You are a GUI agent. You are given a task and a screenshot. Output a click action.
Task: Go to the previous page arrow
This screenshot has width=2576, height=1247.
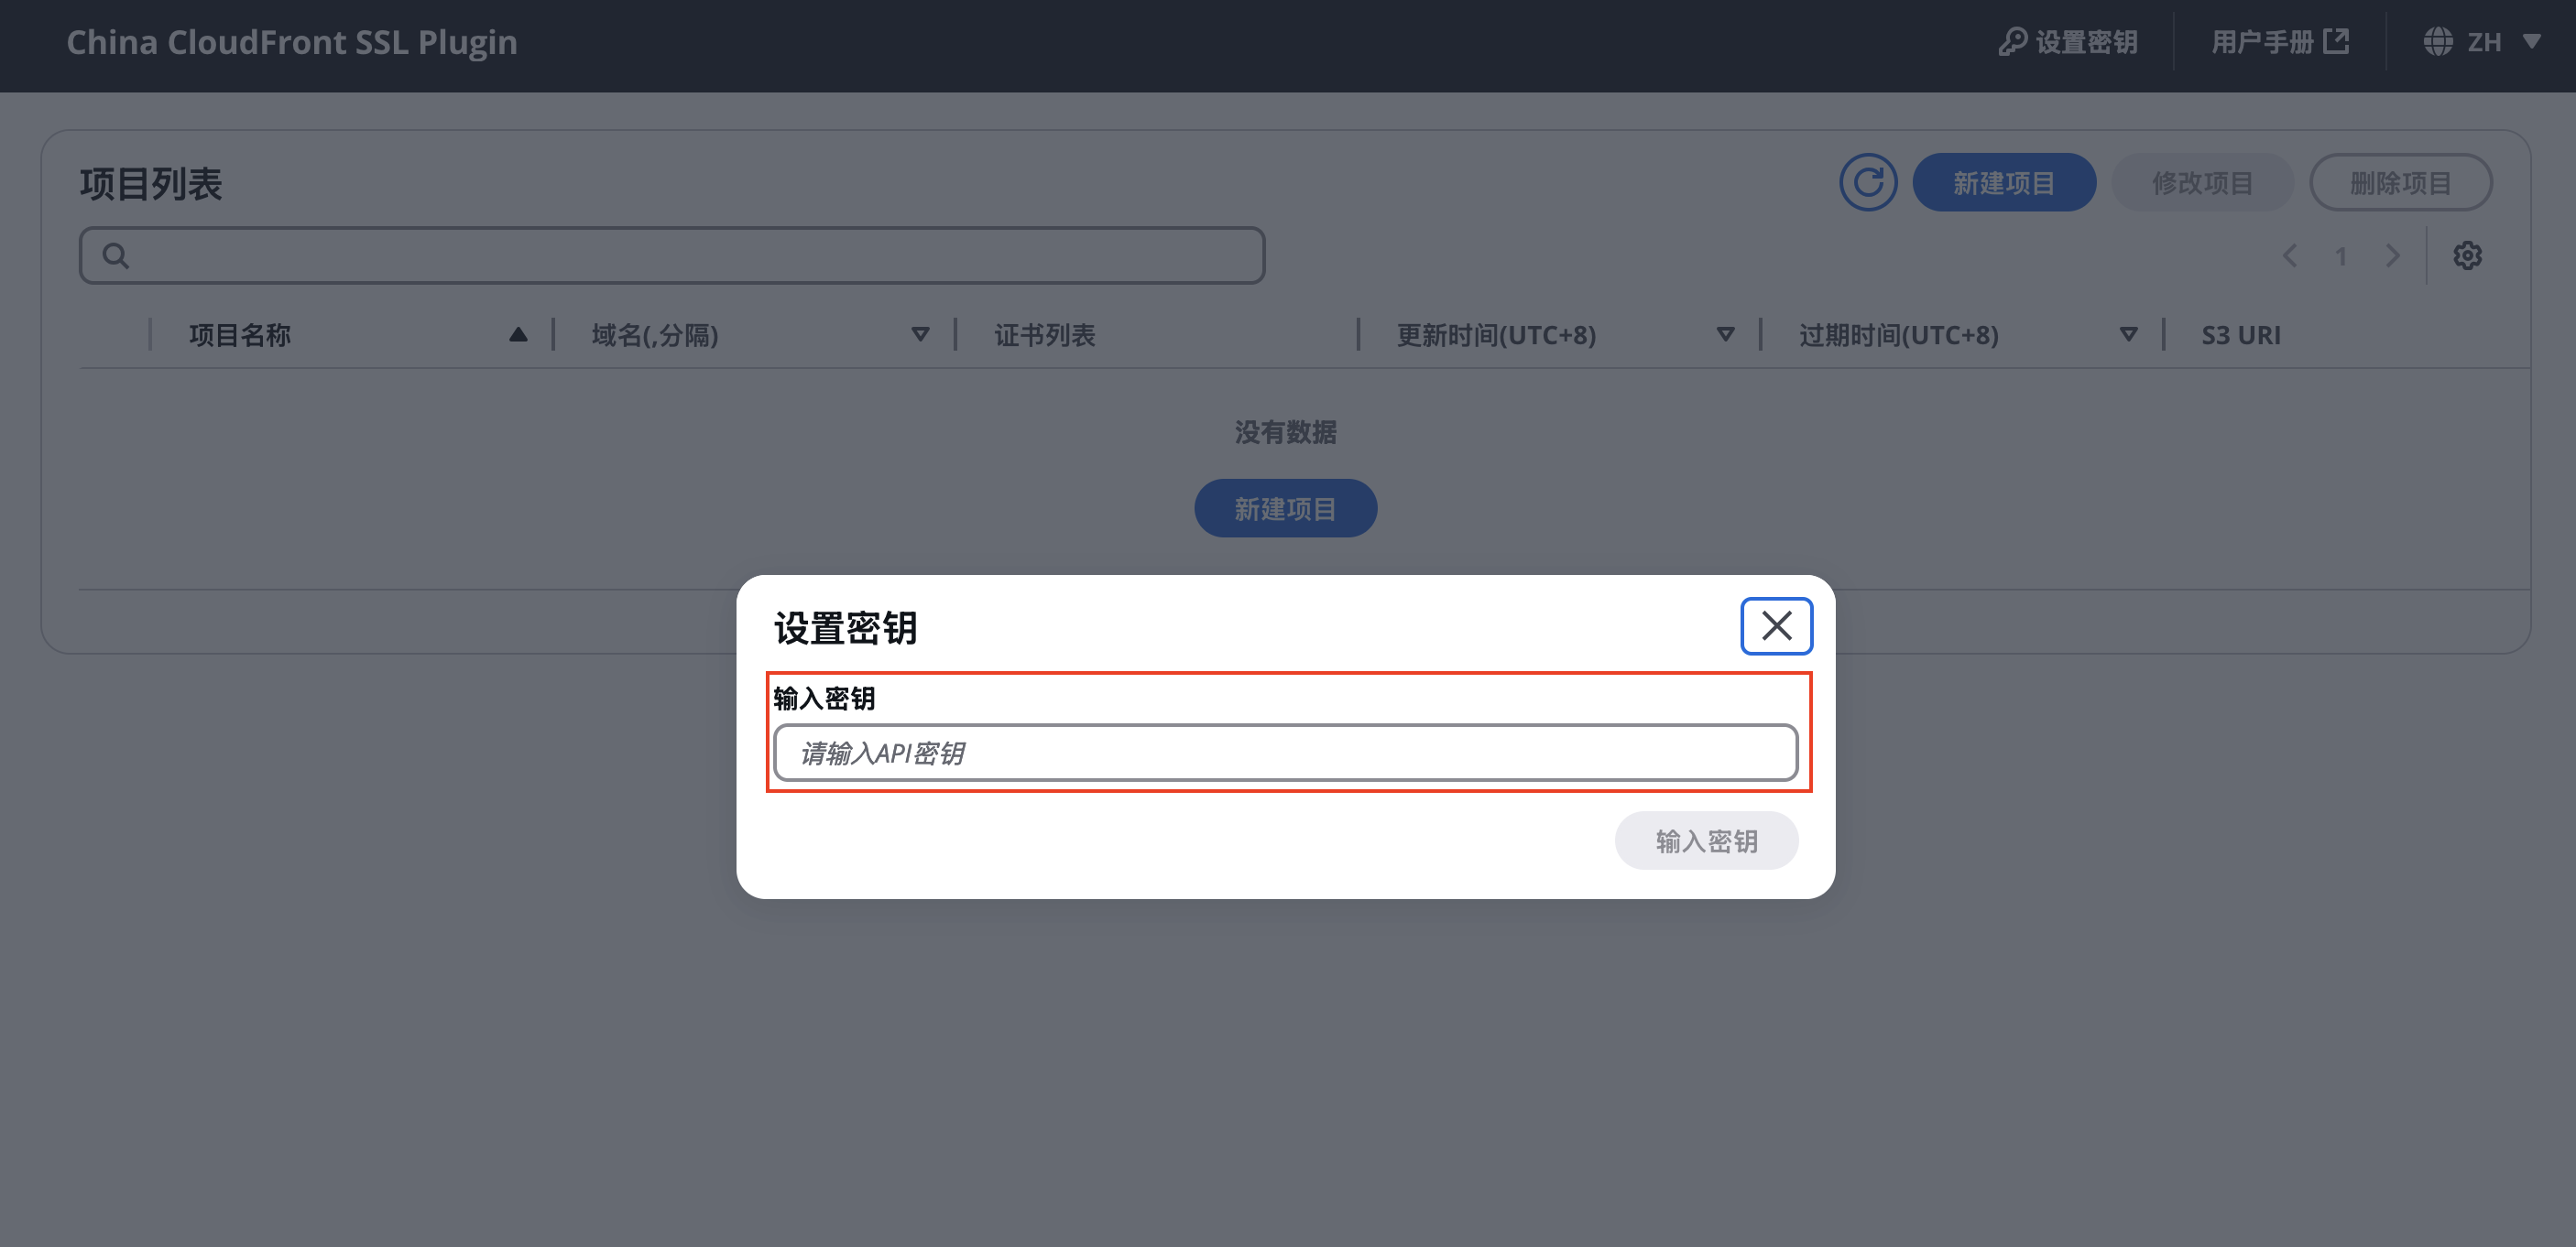(x=2290, y=255)
